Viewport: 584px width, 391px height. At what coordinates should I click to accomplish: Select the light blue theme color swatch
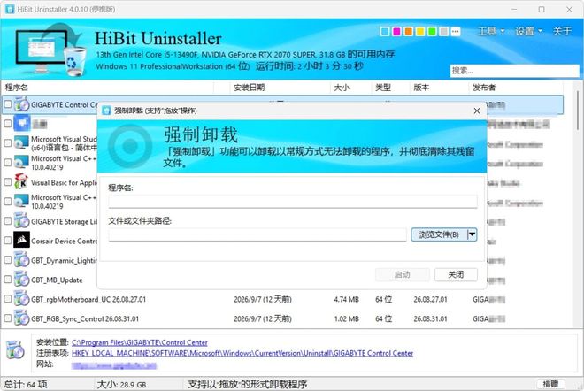(385, 32)
